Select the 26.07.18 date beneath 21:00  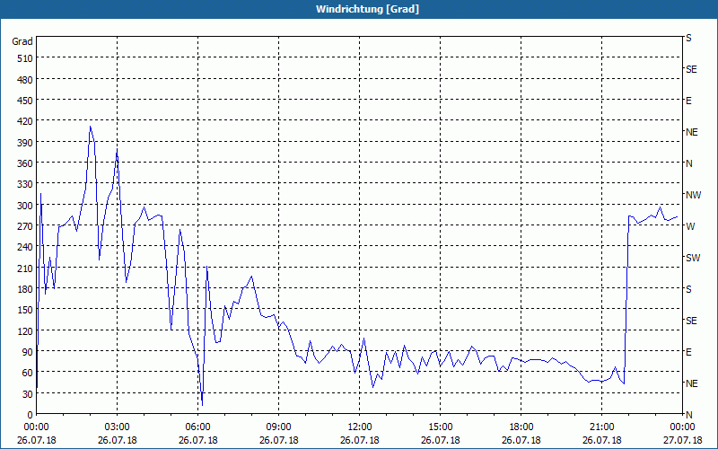(601, 440)
